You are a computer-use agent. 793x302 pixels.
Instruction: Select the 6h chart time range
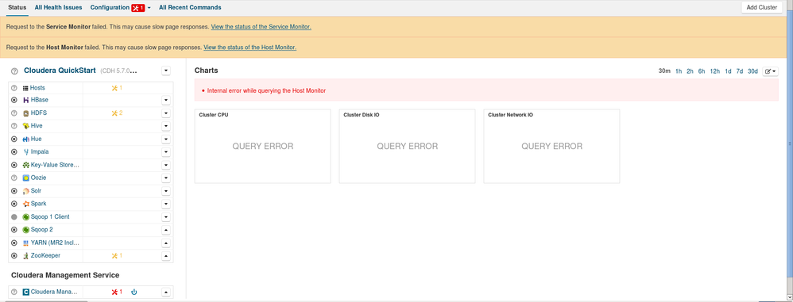pyautogui.click(x=702, y=71)
